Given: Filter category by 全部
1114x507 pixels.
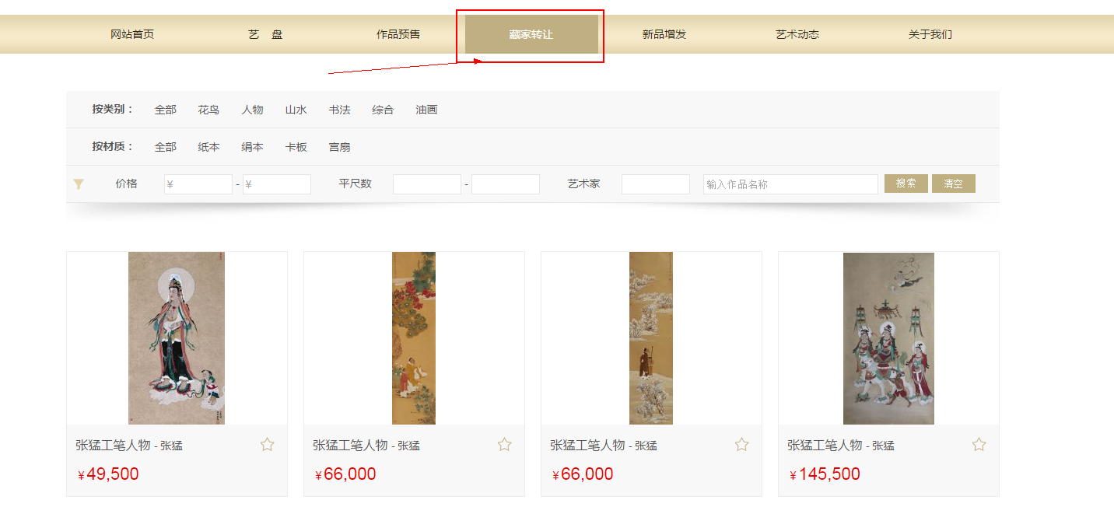Looking at the screenshot, I should 166,110.
